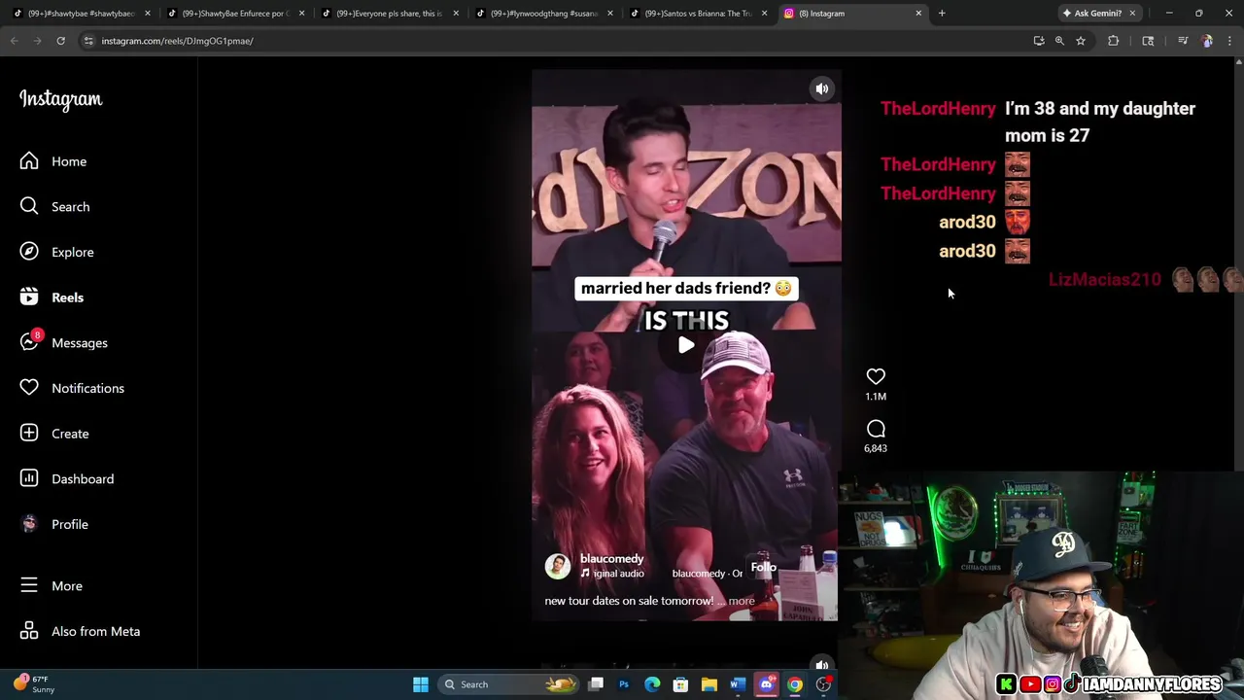Click the Ask Gemini button

click(x=1092, y=14)
